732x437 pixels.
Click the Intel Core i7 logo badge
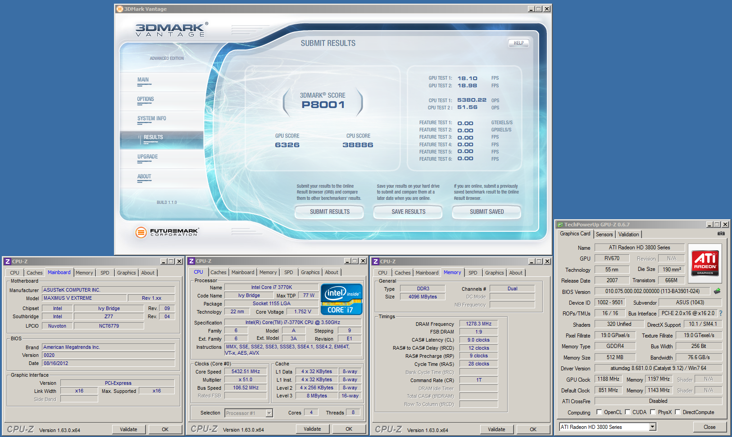click(x=341, y=299)
